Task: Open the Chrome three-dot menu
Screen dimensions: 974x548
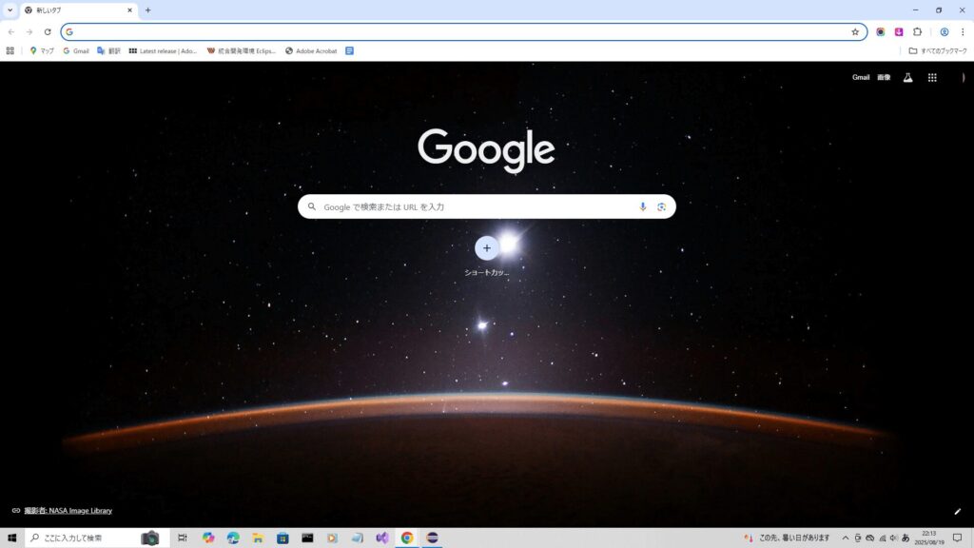Action: [x=963, y=31]
